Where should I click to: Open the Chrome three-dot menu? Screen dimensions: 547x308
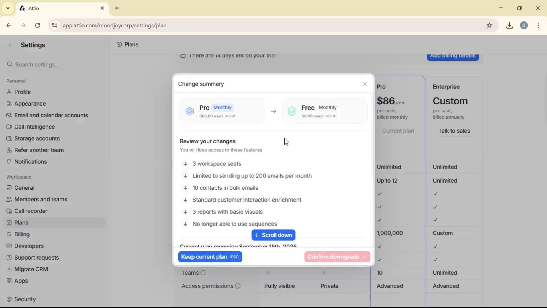(538, 25)
